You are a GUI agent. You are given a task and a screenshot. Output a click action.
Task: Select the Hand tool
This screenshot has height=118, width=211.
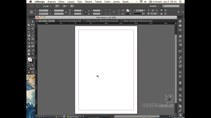click(x=29, y=54)
